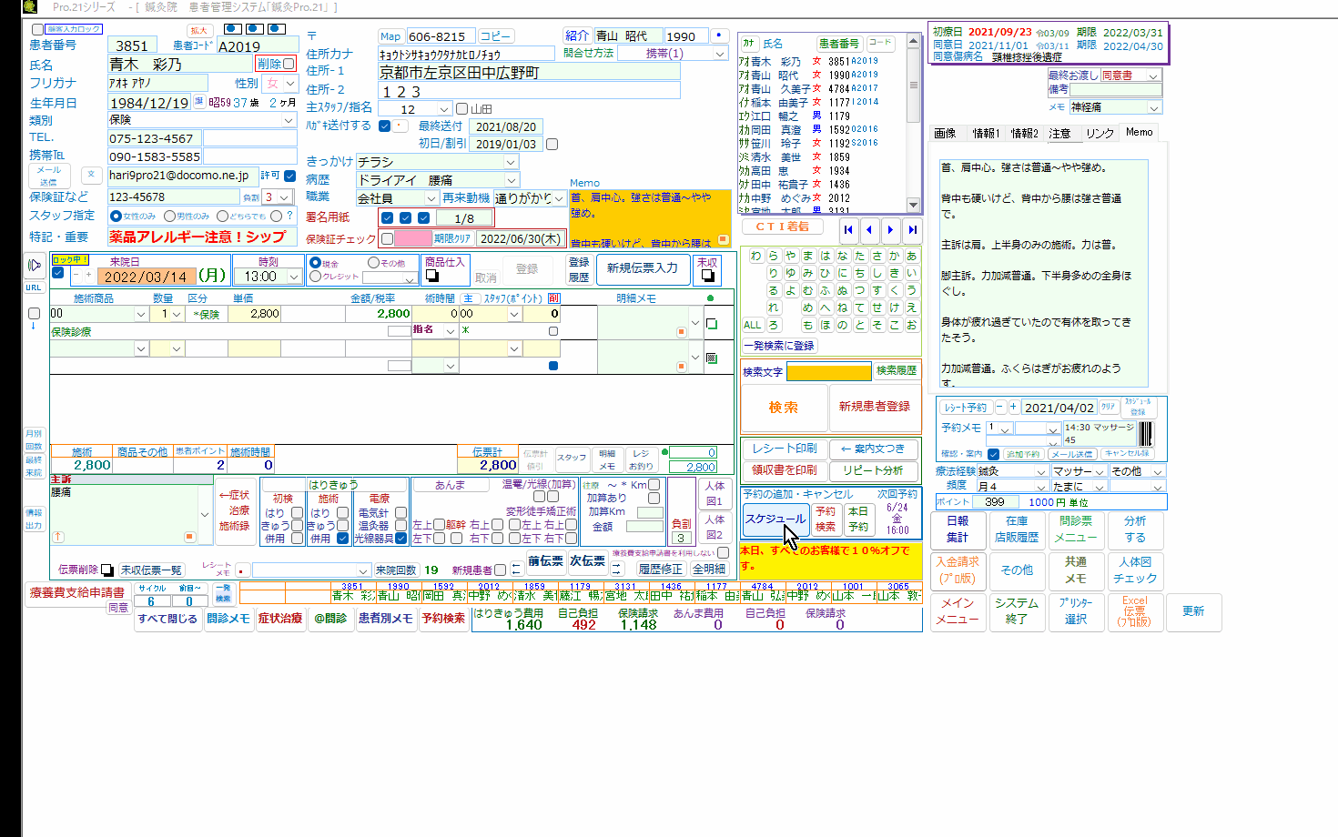Select クレジット payment radio button
The height and width of the screenshot is (837, 1338).
(x=315, y=276)
